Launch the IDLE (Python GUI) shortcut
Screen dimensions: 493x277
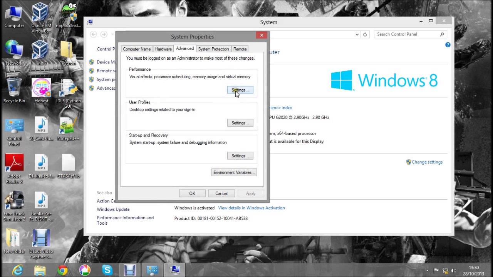tap(69, 93)
